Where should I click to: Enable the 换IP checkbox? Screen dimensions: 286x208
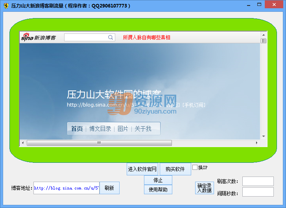[x=195, y=167]
